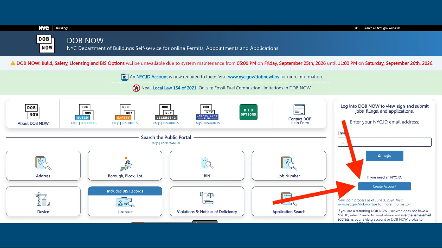Open the DOB NOW Licensing icon

click(x=166, y=112)
